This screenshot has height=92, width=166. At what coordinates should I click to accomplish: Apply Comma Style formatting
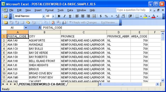(x=112, y=16)
